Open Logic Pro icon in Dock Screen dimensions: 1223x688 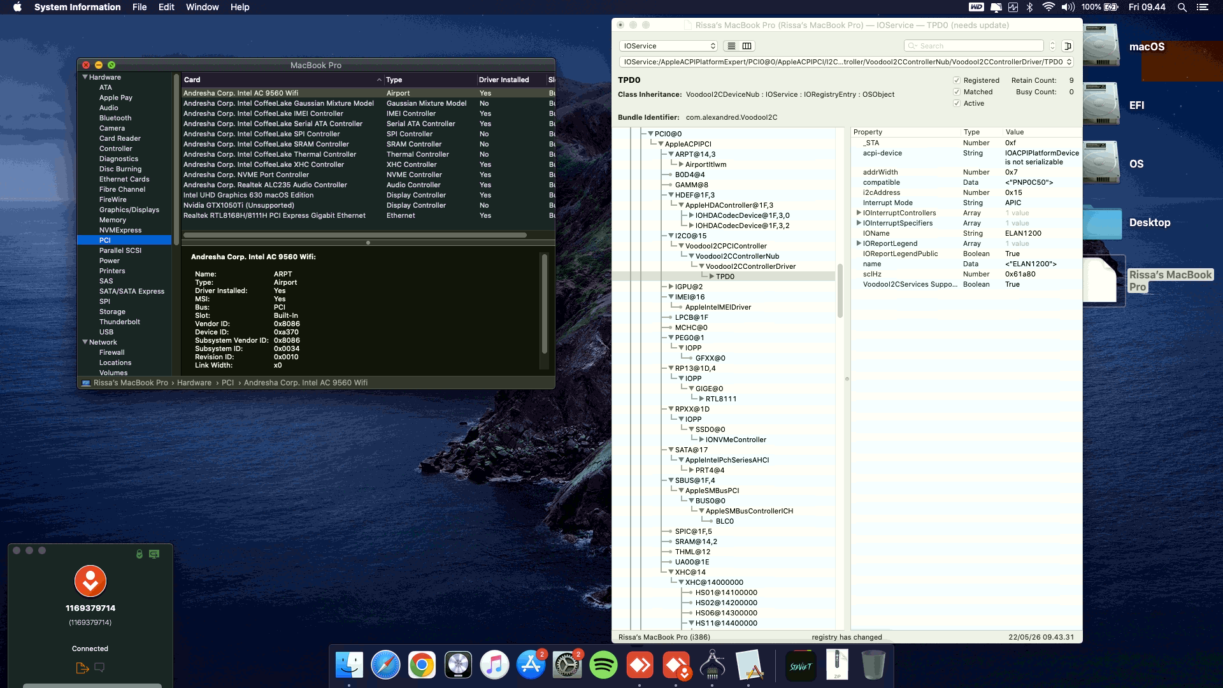tap(458, 665)
